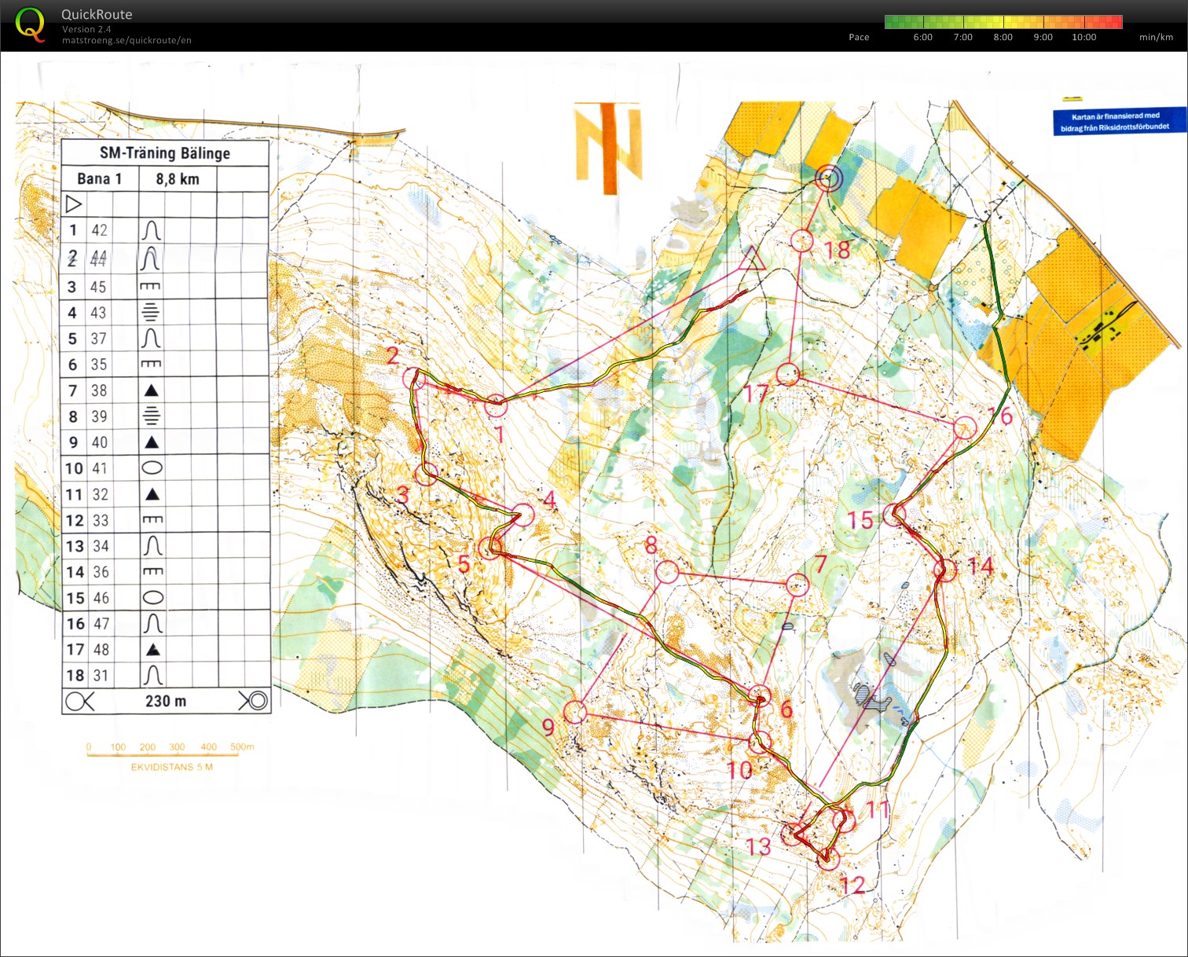
Task: Select control circle 7 on the map
Action: pos(797,585)
